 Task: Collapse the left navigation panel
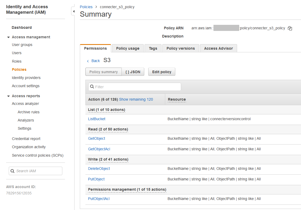(x=73, y=11)
